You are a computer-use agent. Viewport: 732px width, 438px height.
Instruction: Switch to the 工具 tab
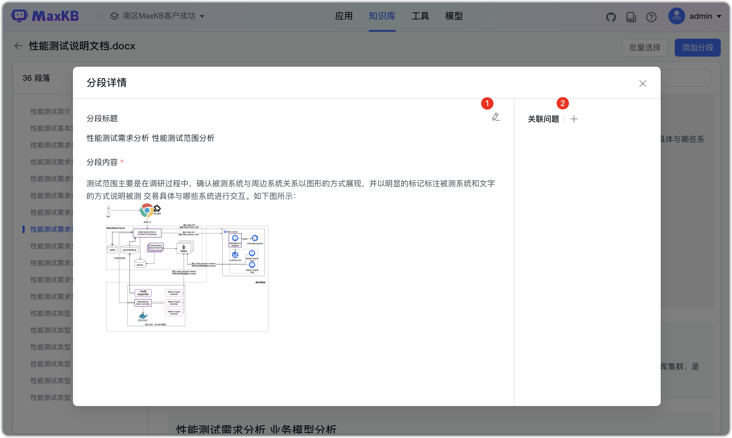[420, 16]
